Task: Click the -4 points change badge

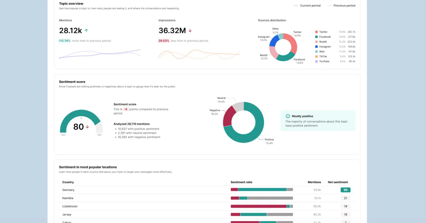Action: 126,109
